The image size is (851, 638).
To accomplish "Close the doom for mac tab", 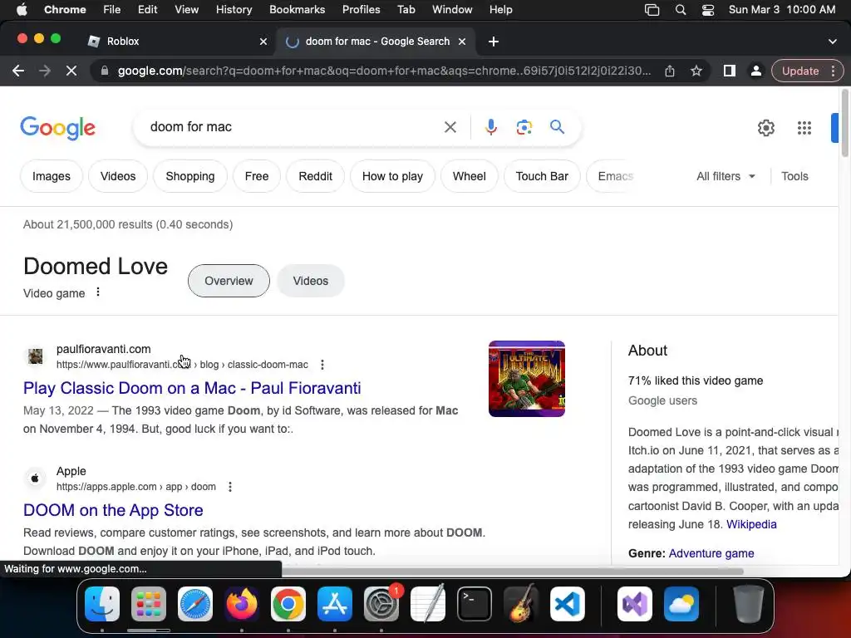I will click(x=462, y=42).
